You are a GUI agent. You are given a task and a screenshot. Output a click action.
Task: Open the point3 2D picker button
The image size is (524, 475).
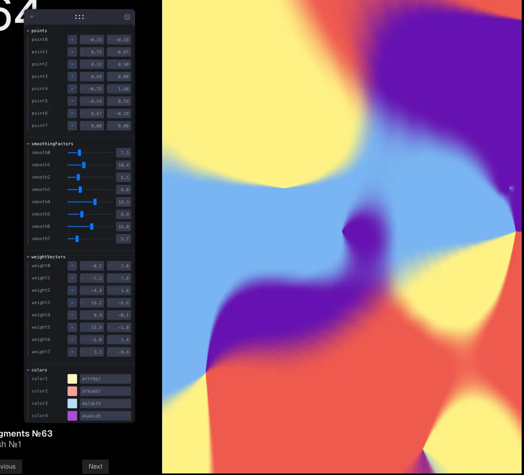click(x=72, y=77)
